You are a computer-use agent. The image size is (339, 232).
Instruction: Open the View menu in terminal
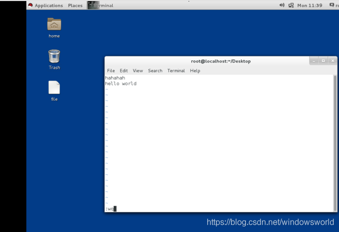(137, 71)
